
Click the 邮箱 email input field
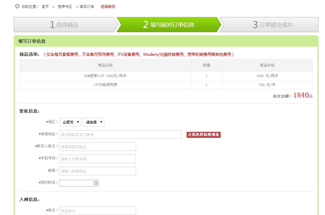97,171
